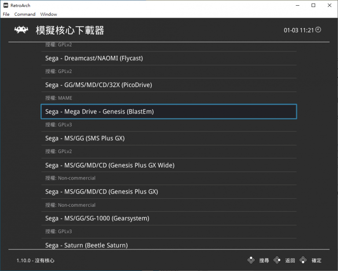Select Sega - MS/GG/MD/CD (Genesis Plus GX) entry
The height and width of the screenshot is (271, 338).
click(x=169, y=192)
